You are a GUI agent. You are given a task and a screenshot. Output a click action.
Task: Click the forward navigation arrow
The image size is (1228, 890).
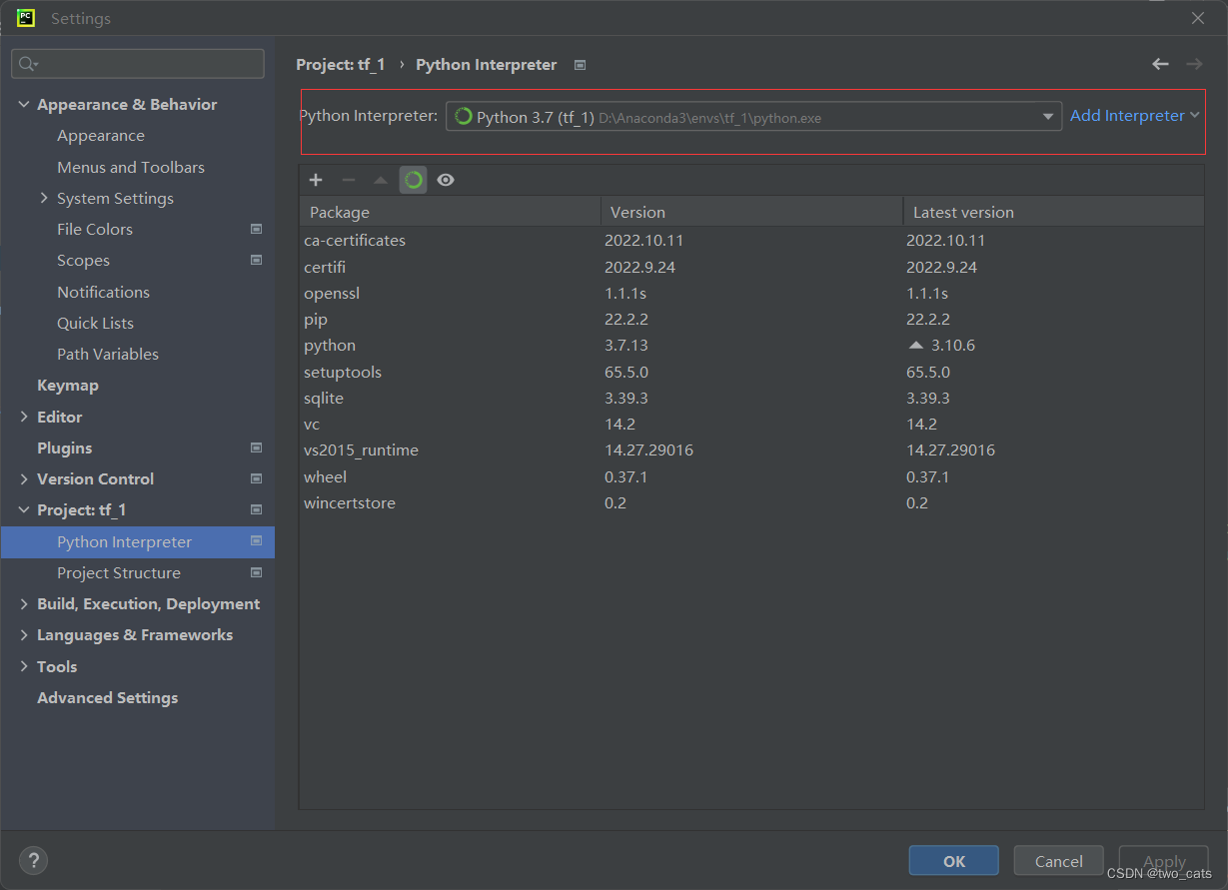pos(1194,64)
